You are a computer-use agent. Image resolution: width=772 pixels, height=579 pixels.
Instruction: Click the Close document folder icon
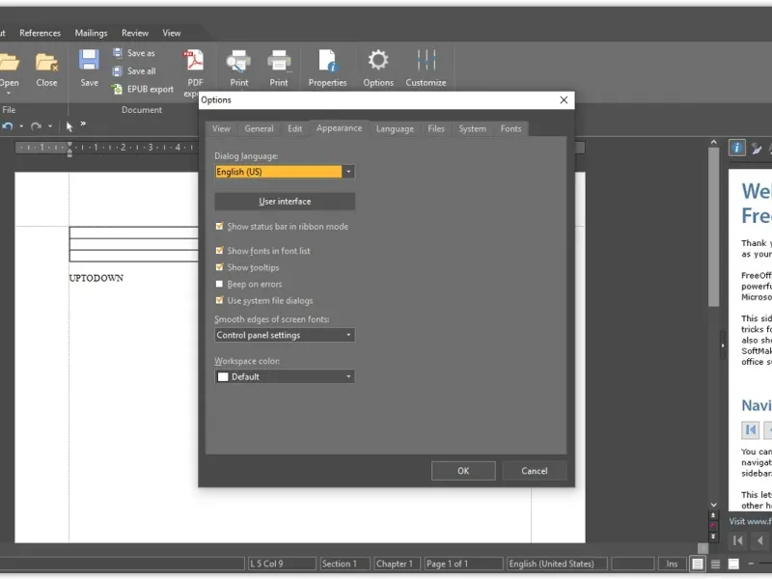[x=46, y=63]
